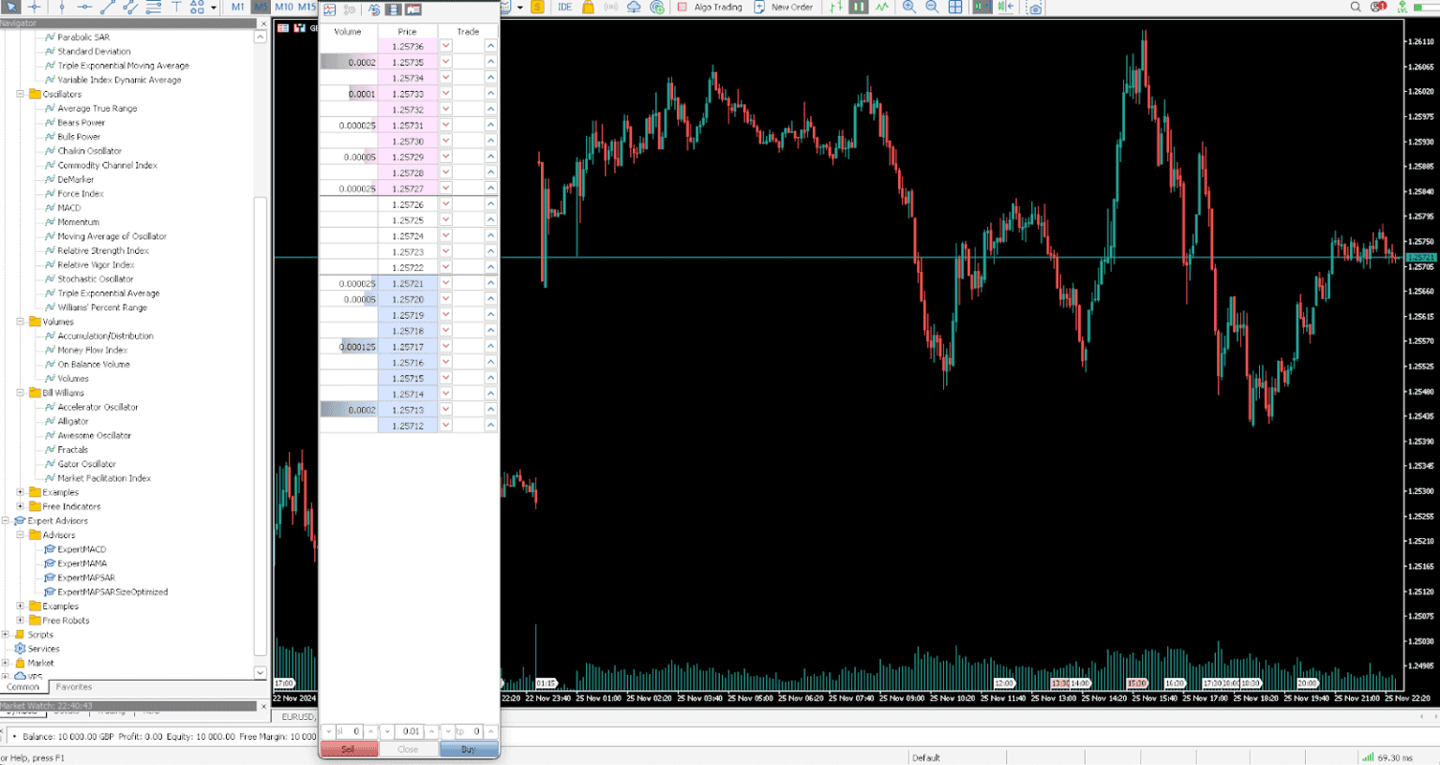Switch chart to line graph icon

[x=882, y=7]
